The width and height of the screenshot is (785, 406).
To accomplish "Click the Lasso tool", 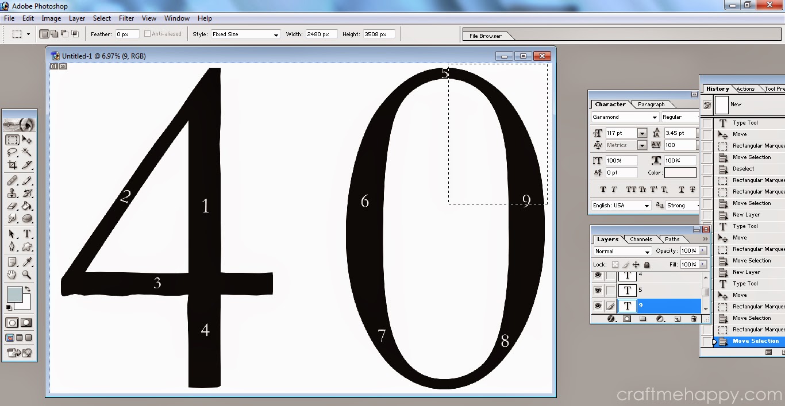I will [x=12, y=152].
